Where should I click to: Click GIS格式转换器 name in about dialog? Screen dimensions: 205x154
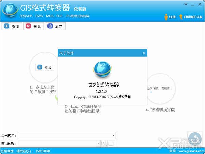pos(103,85)
